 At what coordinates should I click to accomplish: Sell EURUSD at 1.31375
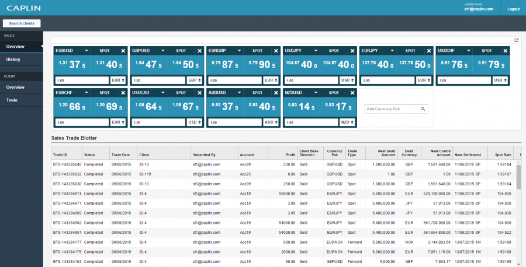coord(72,65)
